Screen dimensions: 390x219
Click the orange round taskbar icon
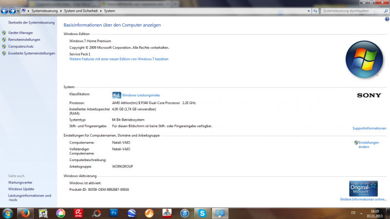[149, 213]
